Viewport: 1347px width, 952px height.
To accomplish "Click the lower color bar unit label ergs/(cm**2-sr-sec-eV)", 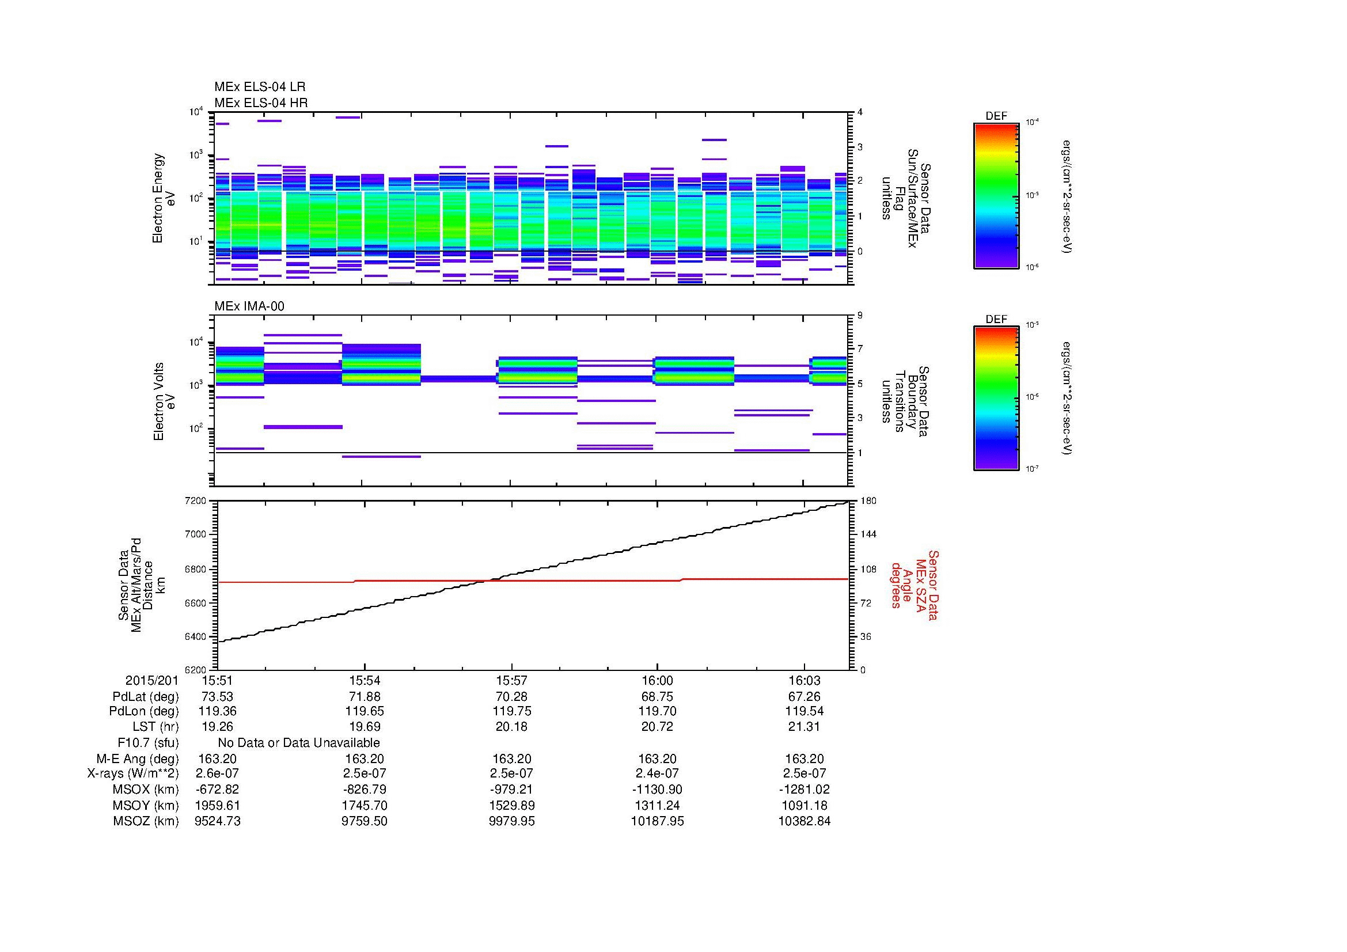I will pyautogui.click(x=1067, y=399).
